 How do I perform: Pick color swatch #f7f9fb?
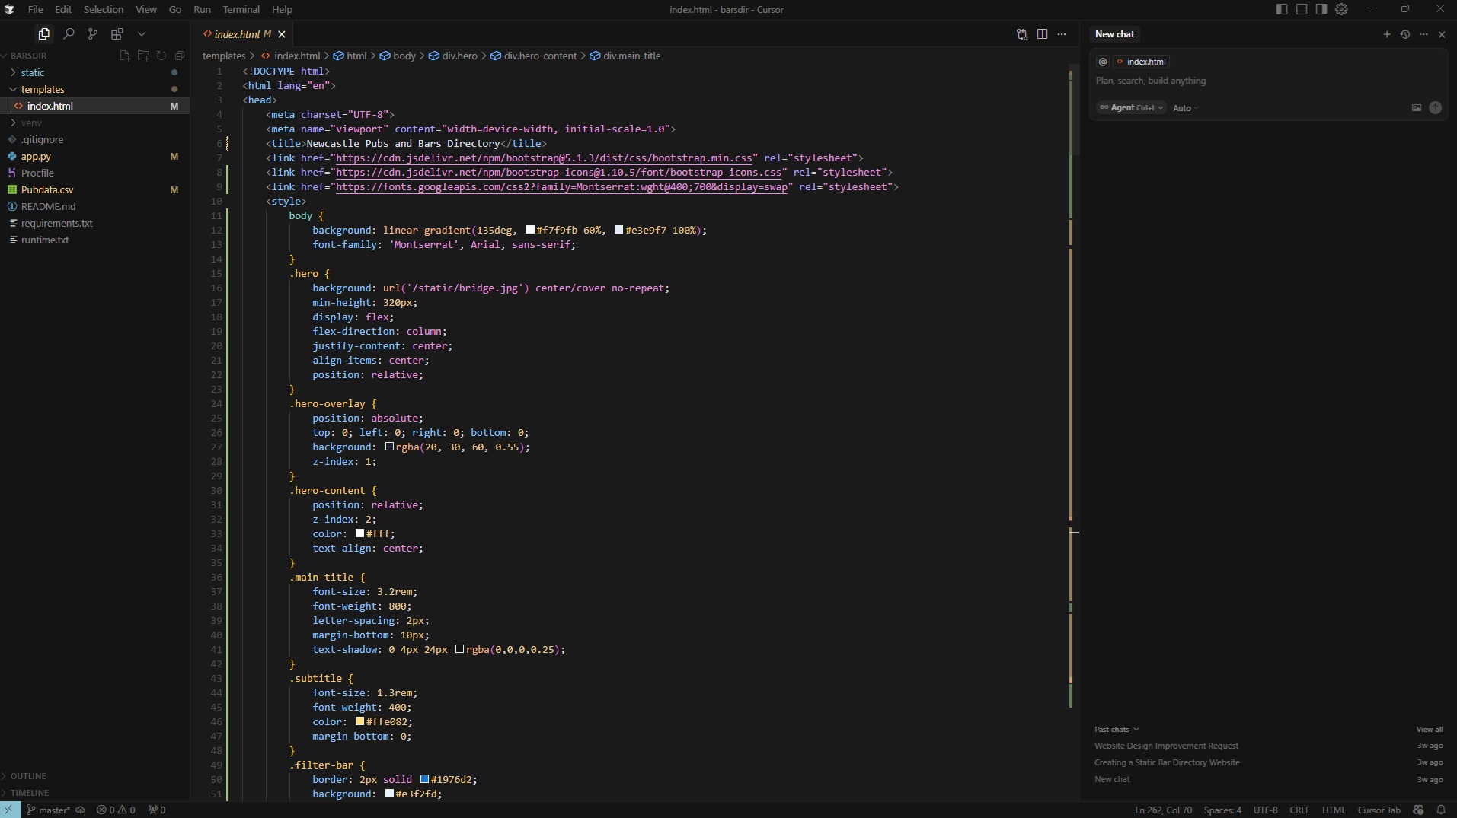[x=530, y=230]
